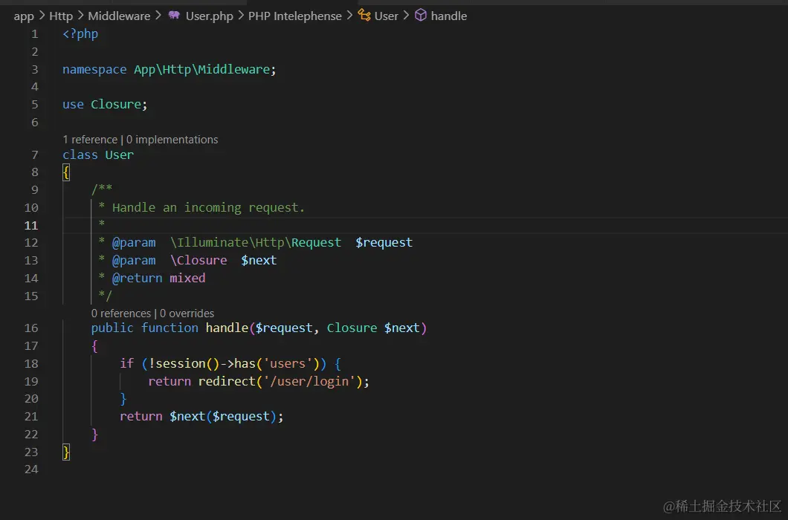Click line number 16 in the gutter
This screenshot has width=788, height=520.
click(31, 328)
